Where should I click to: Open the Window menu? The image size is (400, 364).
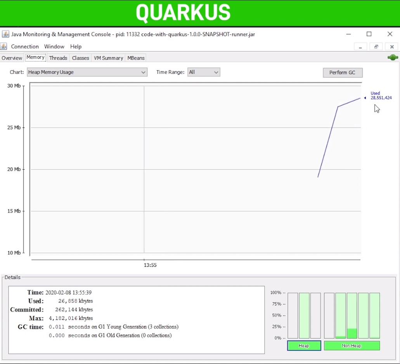[x=54, y=46]
